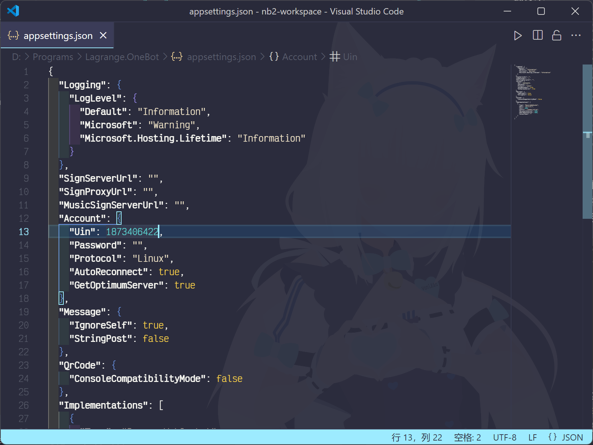Open the Lagrange.OneBot breadcrumb
Image resolution: width=593 pixels, height=445 pixels.
tap(122, 57)
